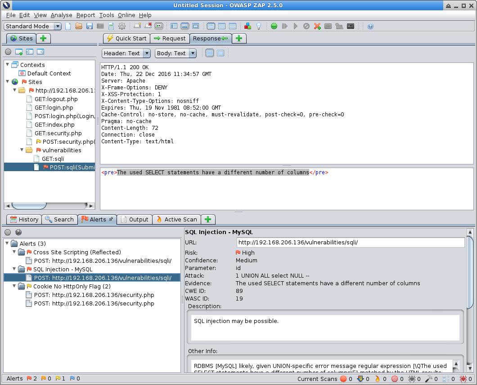Viewport: 477px width, 385px height.
Task: Click the target scope icon in Sites panel
Action: 8,52
